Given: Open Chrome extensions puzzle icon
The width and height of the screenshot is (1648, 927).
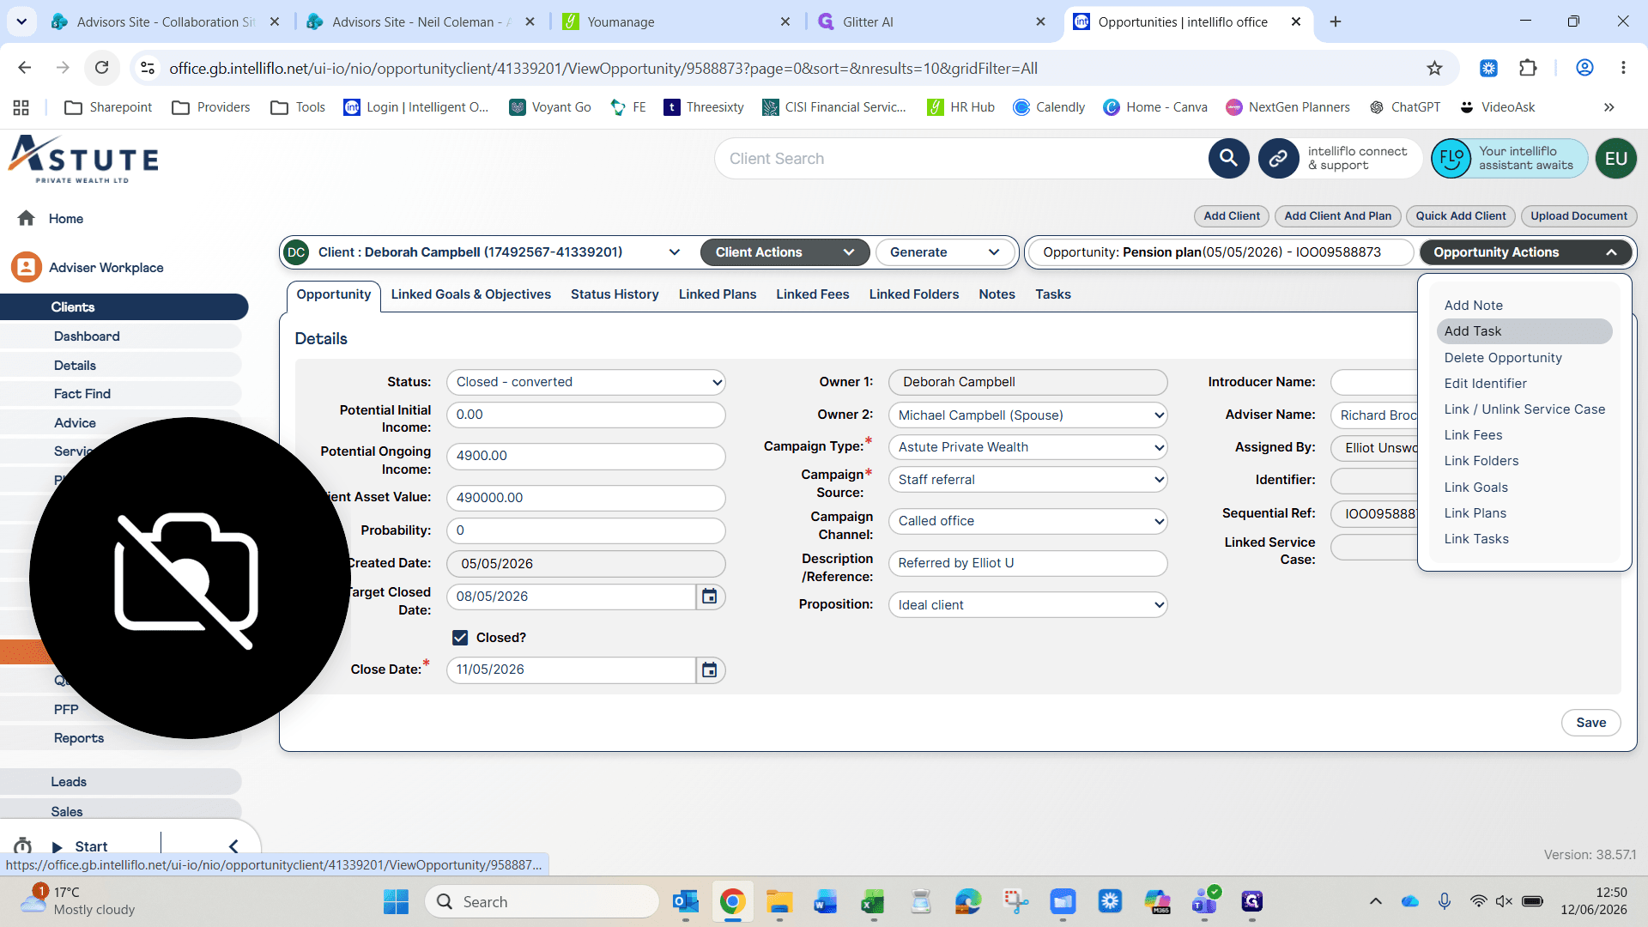Looking at the screenshot, I should click(x=1528, y=68).
